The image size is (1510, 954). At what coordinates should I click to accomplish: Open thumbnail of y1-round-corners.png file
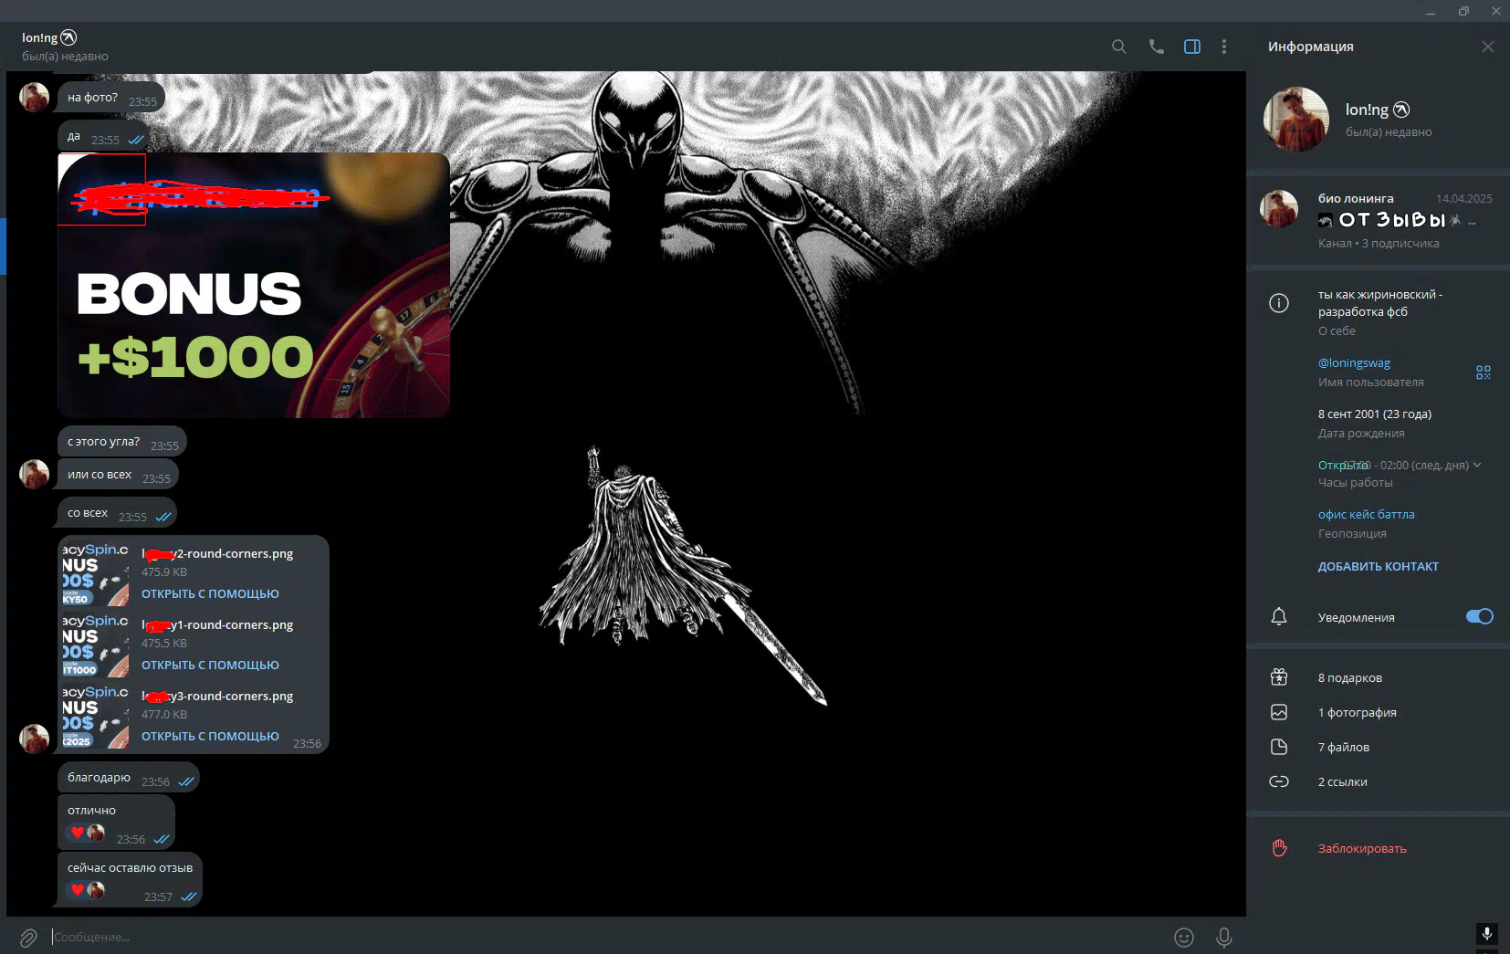[x=96, y=645]
